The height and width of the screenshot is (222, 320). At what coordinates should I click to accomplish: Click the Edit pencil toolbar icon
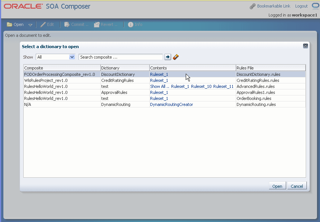[x=43, y=24]
